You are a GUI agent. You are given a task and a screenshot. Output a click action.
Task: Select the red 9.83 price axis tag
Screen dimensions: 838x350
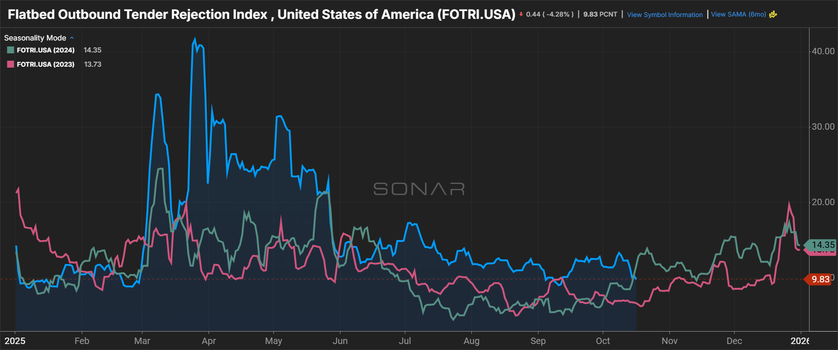820,279
